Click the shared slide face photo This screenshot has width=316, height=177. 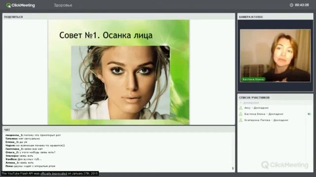pyautogui.click(x=120, y=83)
